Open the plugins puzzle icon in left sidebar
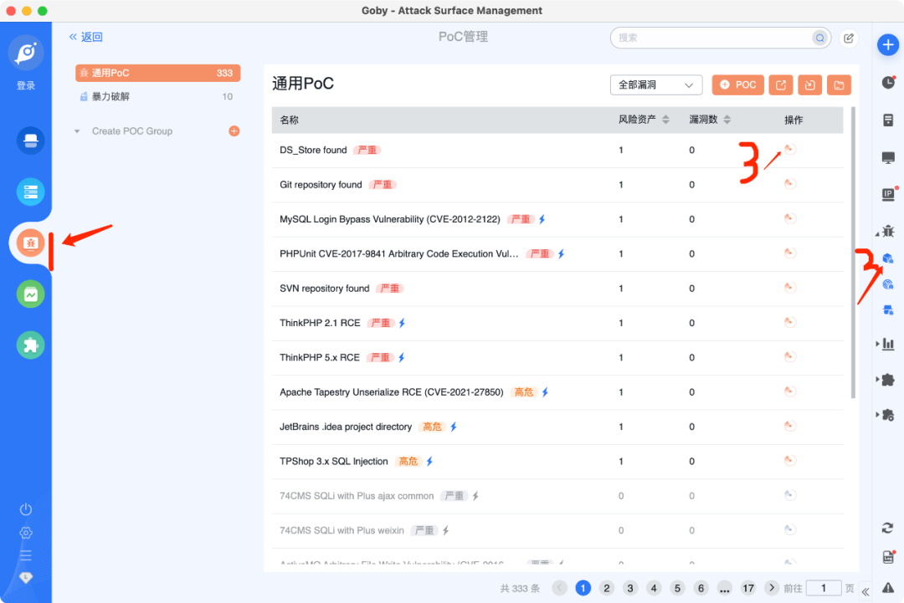Screen dimensions: 904x603 coord(29,345)
